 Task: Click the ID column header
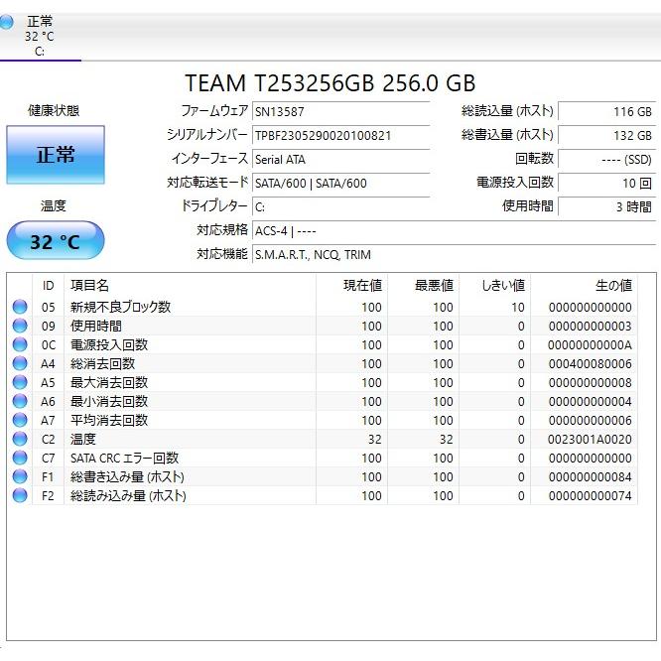(x=48, y=286)
